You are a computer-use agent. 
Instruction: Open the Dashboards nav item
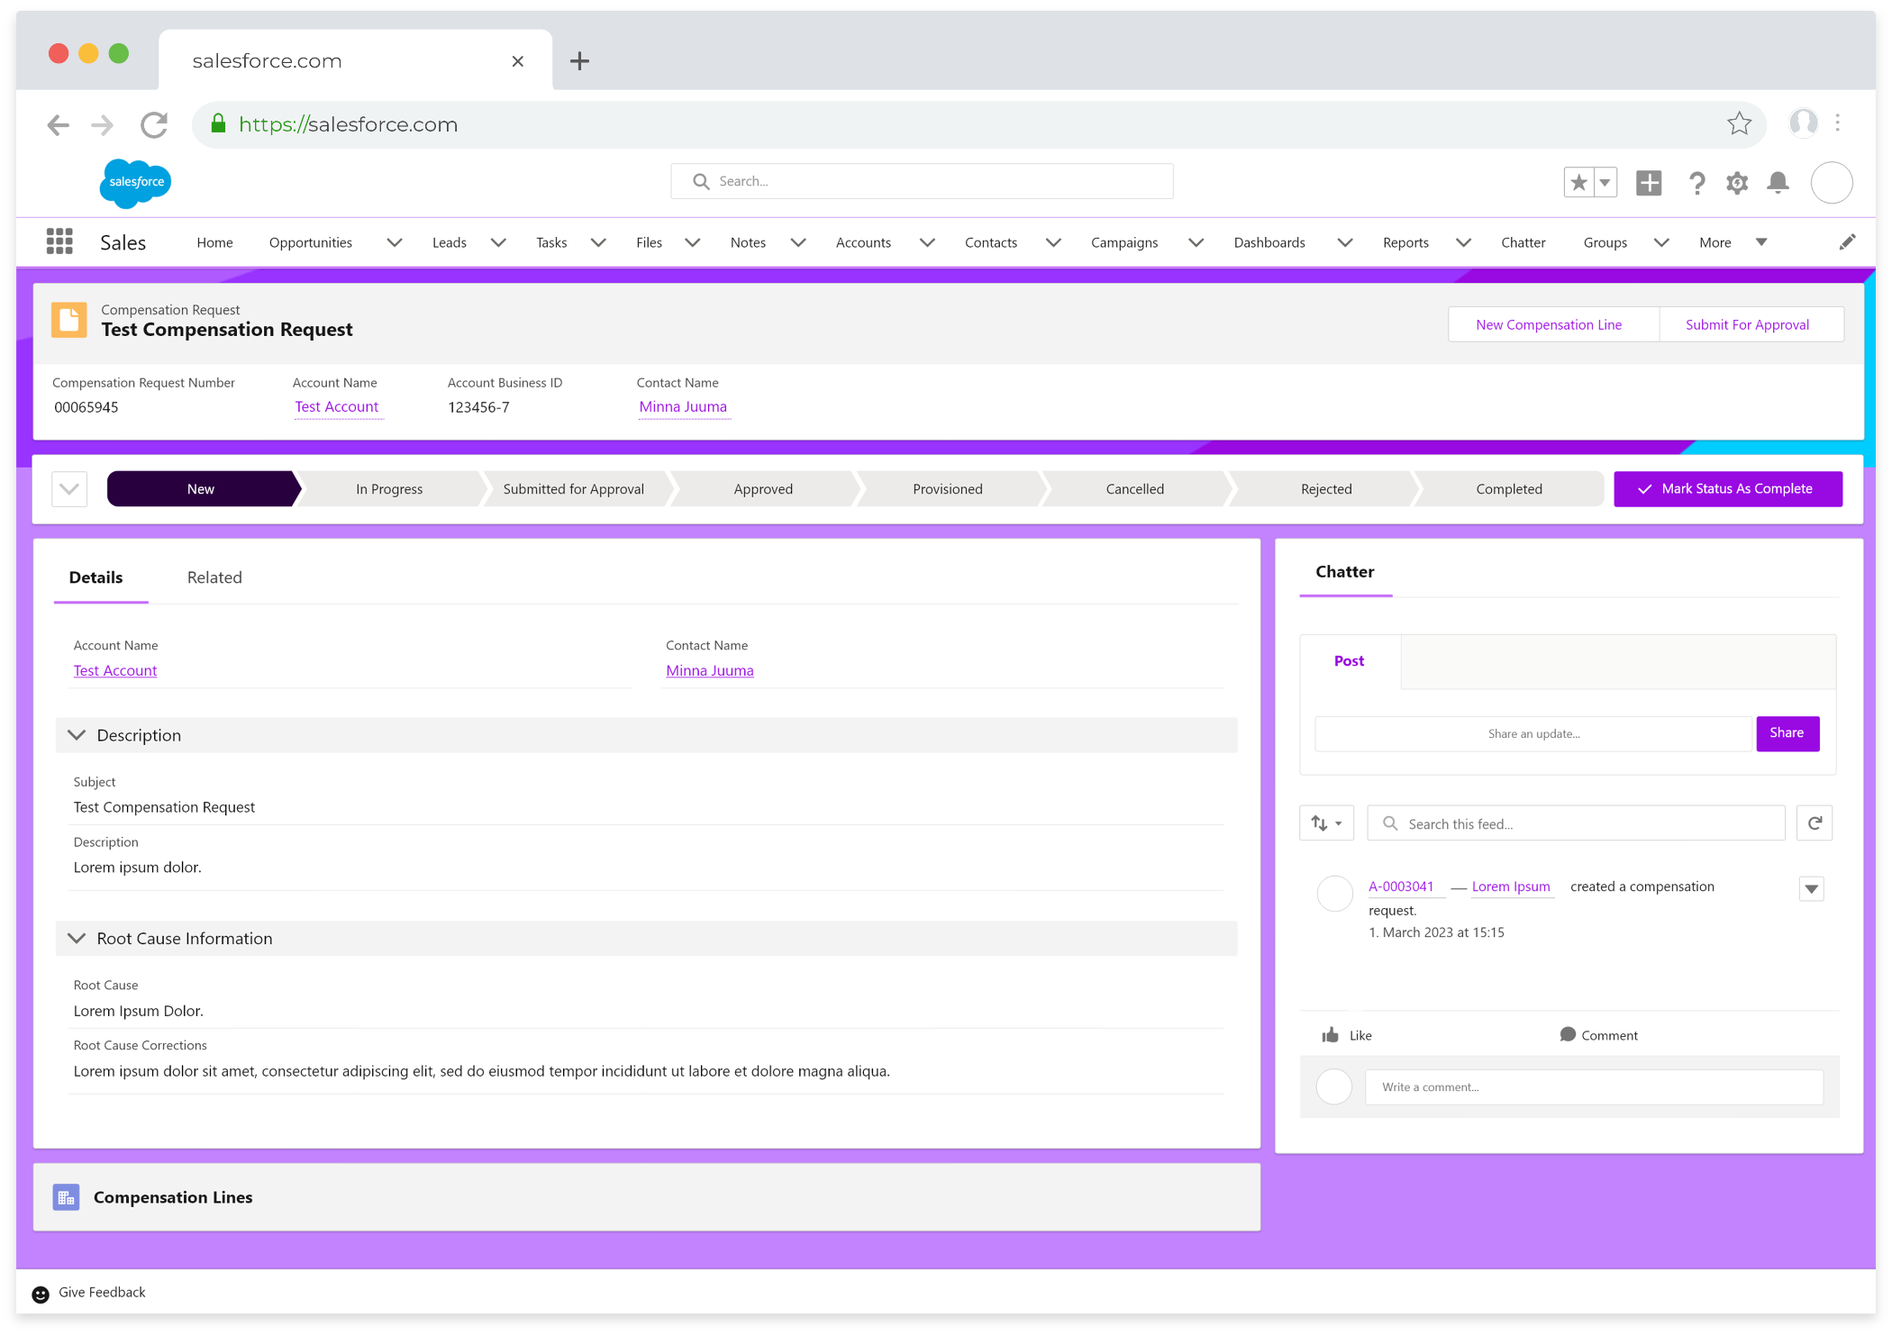tap(1269, 242)
